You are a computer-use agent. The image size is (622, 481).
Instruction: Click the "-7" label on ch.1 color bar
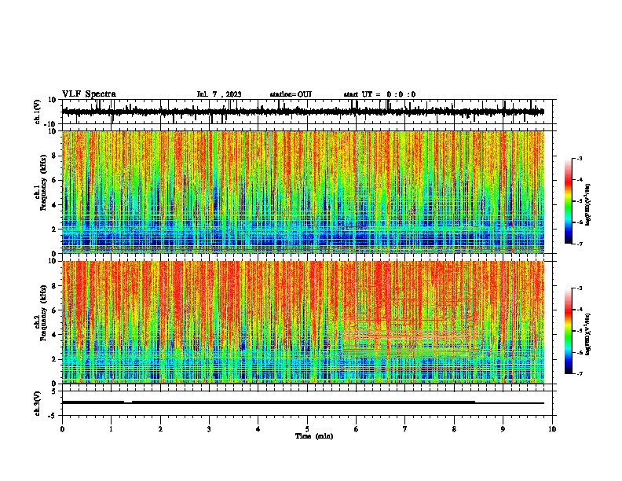[x=579, y=244]
